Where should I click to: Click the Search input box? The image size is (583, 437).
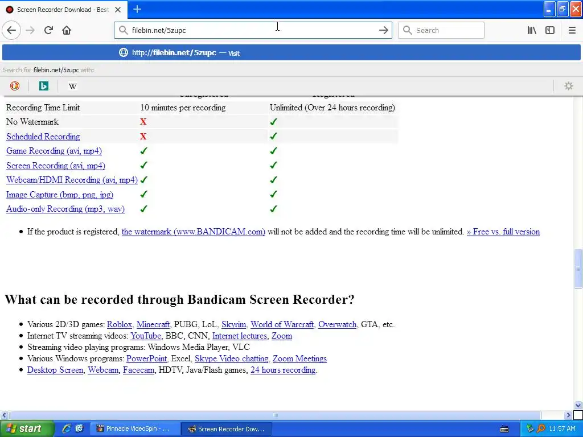(x=441, y=31)
